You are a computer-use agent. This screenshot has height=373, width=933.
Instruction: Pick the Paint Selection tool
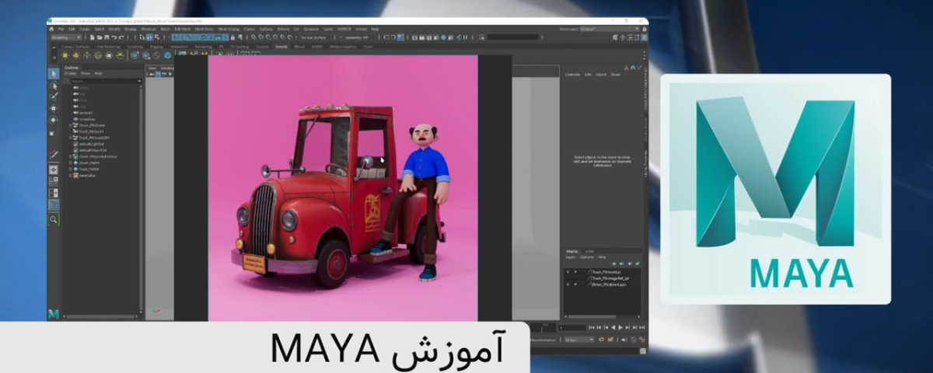[x=54, y=96]
